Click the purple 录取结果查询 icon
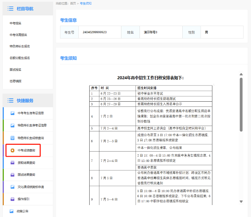 click(x=13, y=163)
